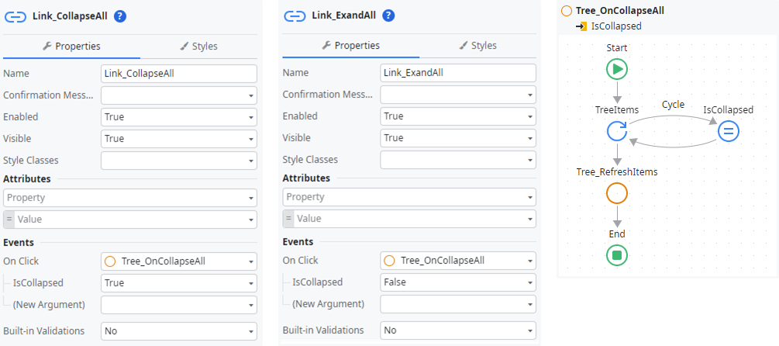The image size is (779, 346).
Task: Click help icon beside Link_ExandAll title
Action: pos(388,16)
